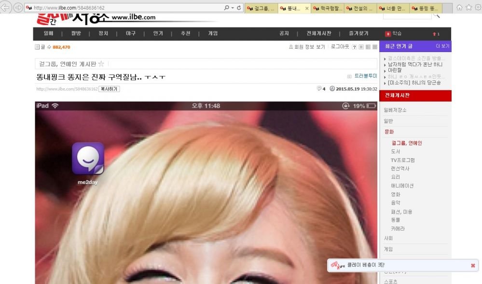Click the comment count bubble icon showing 4
Image resolution: width=482 pixels, height=284 pixels.
(x=319, y=89)
